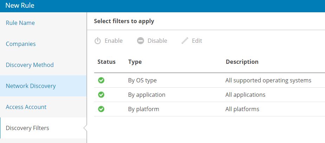
Task: Sort by the Status column header
Action: [106, 62]
